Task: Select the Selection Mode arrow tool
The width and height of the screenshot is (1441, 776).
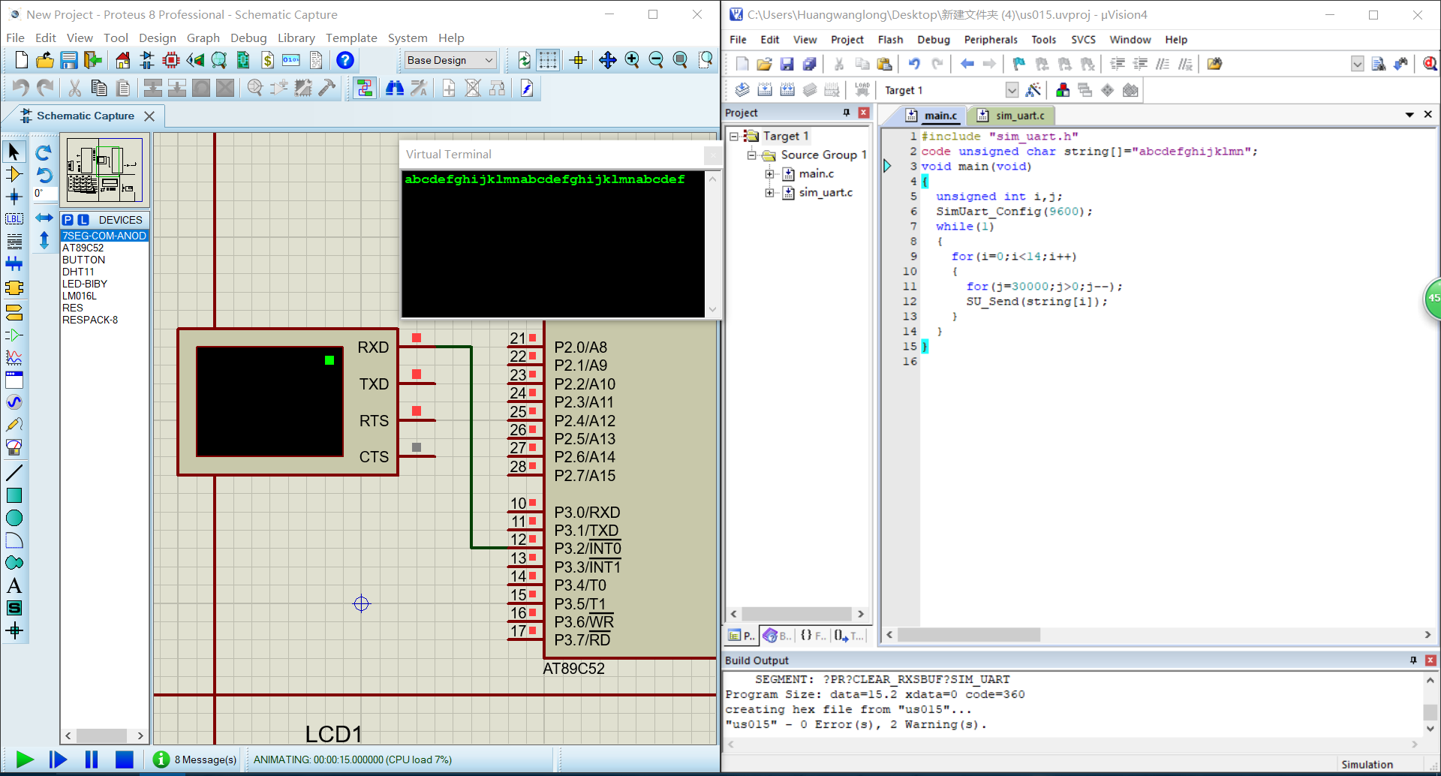Action: click(14, 152)
